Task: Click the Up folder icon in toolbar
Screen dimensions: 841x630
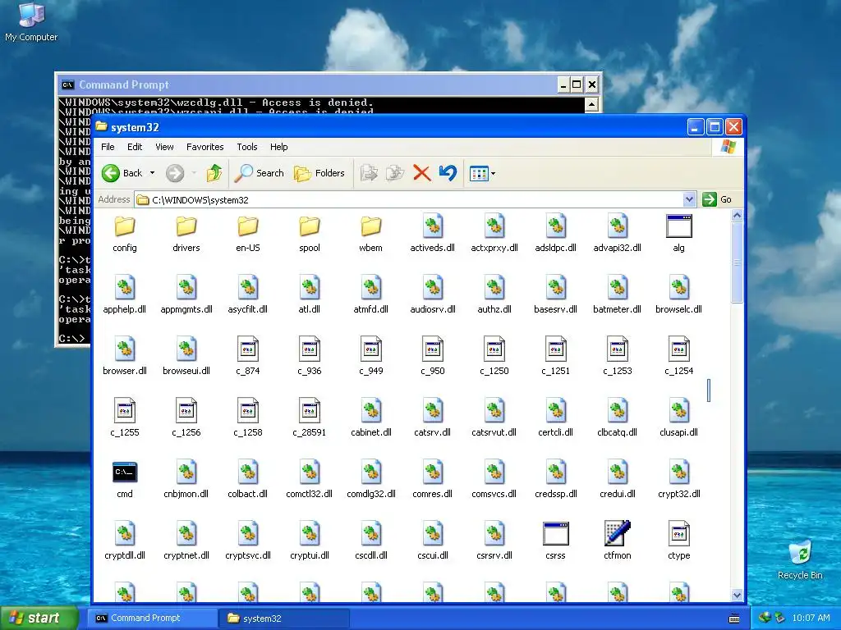Action: click(x=214, y=173)
